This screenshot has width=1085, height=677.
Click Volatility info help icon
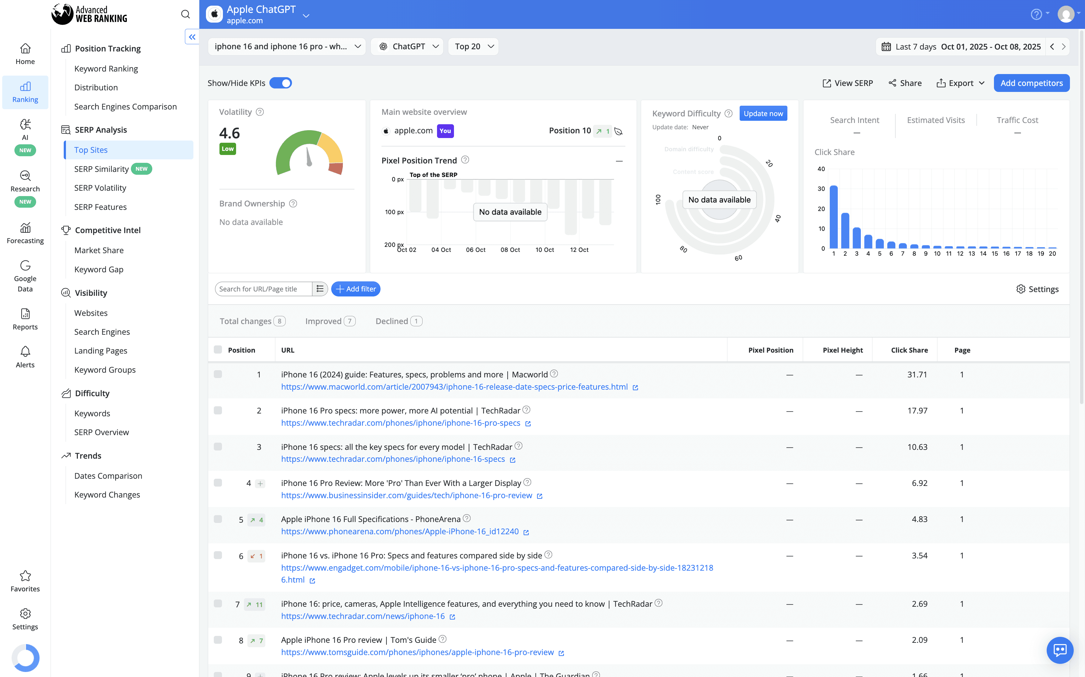point(260,112)
